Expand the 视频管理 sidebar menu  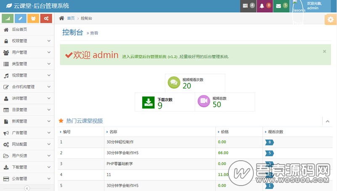pyautogui.click(x=27, y=75)
